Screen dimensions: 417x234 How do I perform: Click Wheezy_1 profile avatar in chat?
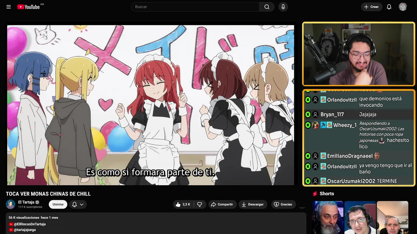pos(315,125)
